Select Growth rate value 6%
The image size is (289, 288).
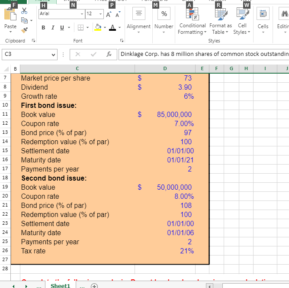pyautogui.click(x=165, y=96)
